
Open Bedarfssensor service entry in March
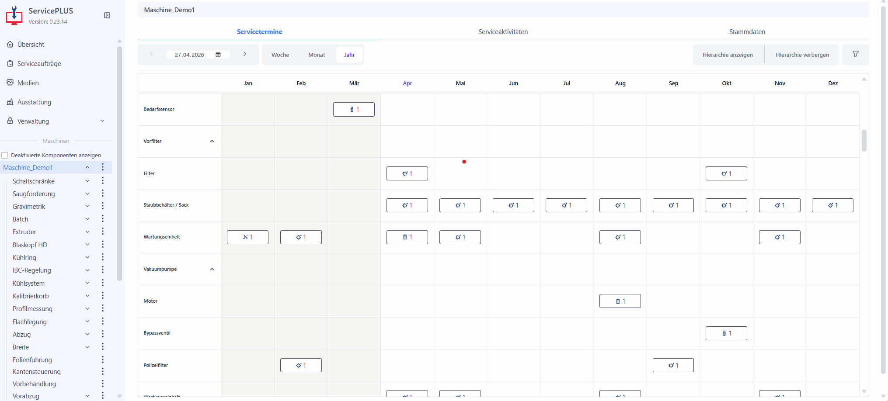[354, 110]
